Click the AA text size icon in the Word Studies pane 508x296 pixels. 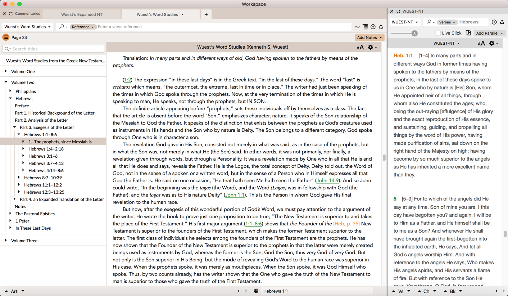click(360, 47)
